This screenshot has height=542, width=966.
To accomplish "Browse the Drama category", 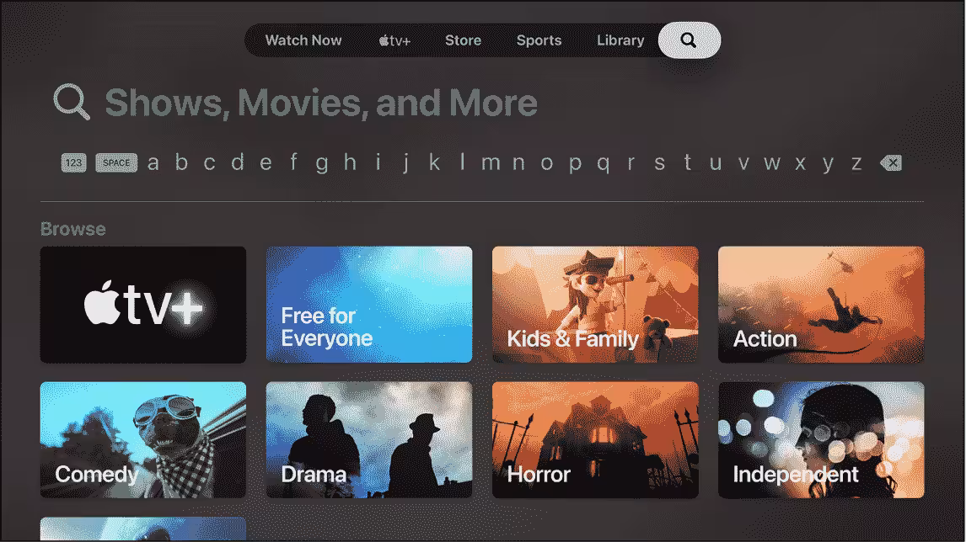I will point(369,440).
